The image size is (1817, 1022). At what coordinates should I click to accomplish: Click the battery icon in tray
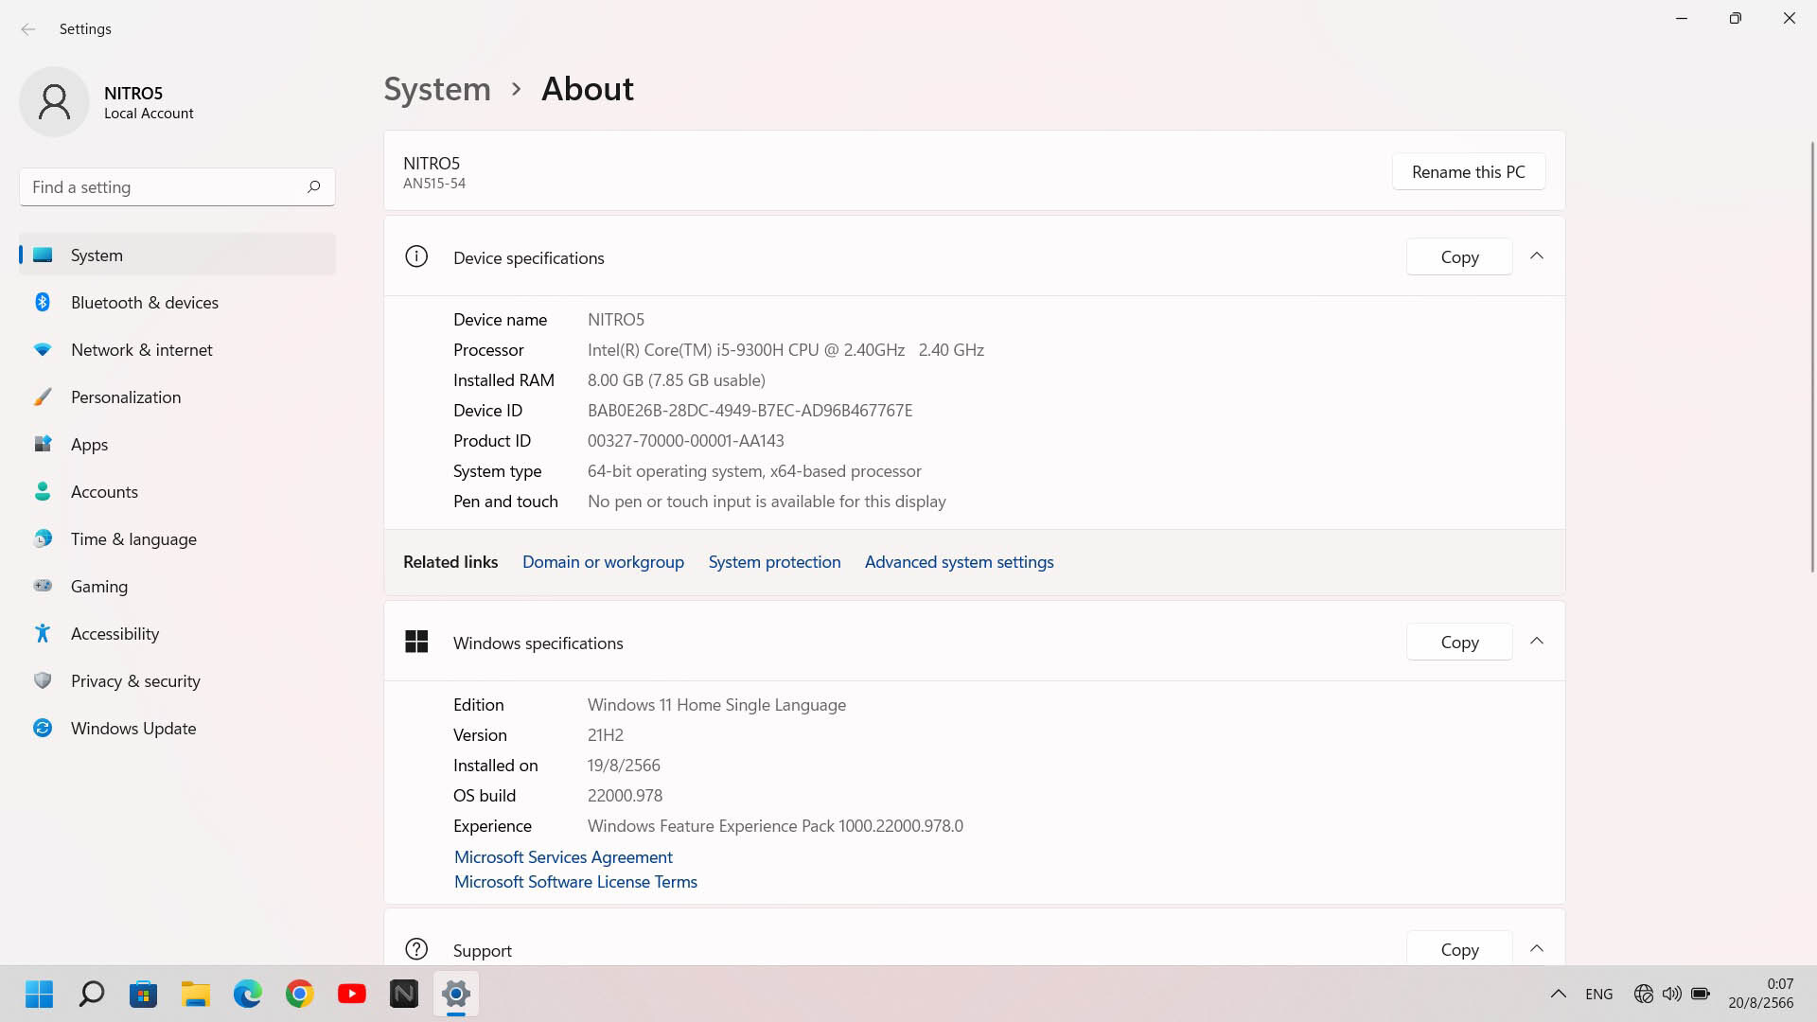click(1701, 994)
